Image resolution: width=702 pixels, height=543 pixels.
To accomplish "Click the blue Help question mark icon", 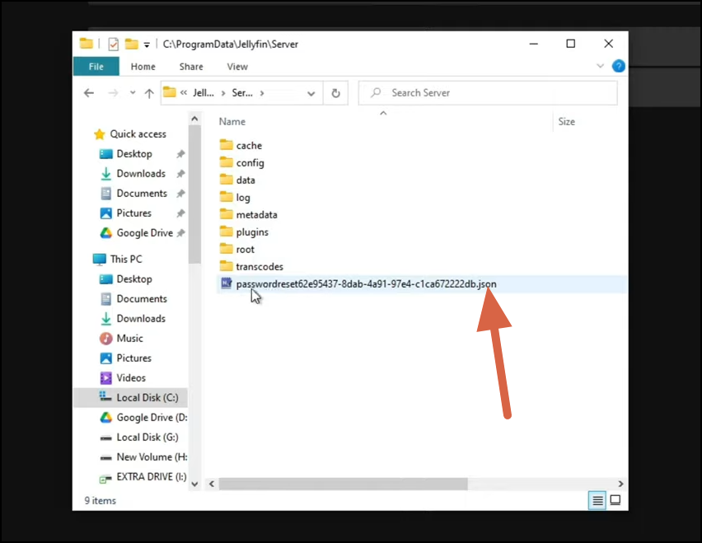I will (x=619, y=66).
